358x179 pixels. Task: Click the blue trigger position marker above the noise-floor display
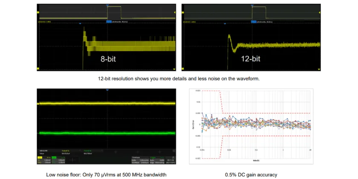107,90
